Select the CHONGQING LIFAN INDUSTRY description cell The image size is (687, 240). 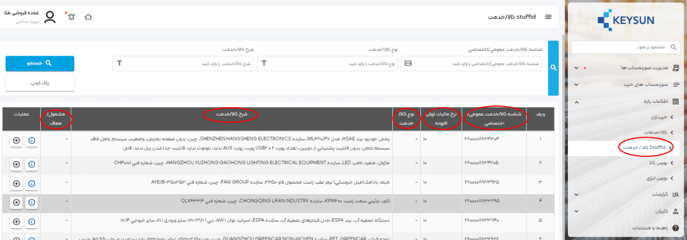click(x=231, y=204)
